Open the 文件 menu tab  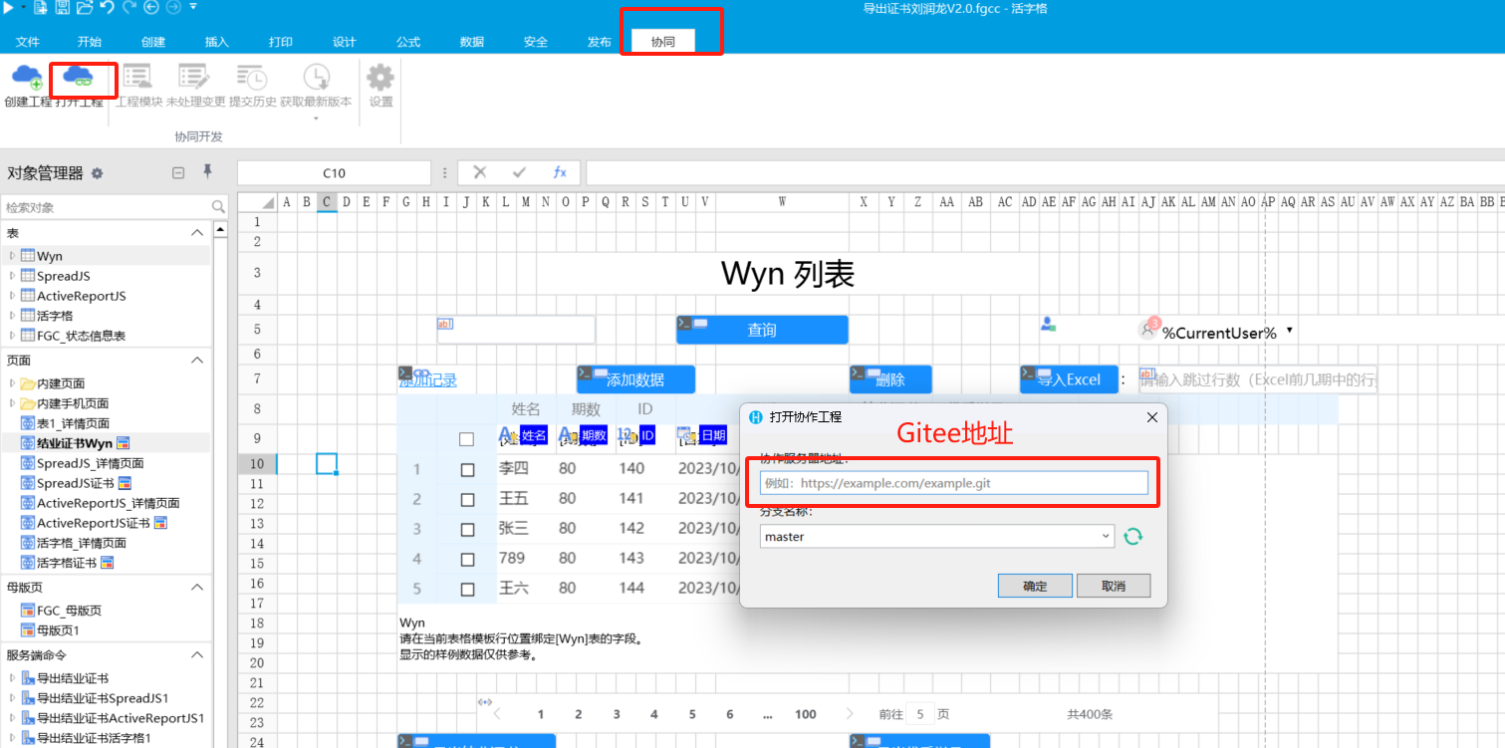point(28,42)
